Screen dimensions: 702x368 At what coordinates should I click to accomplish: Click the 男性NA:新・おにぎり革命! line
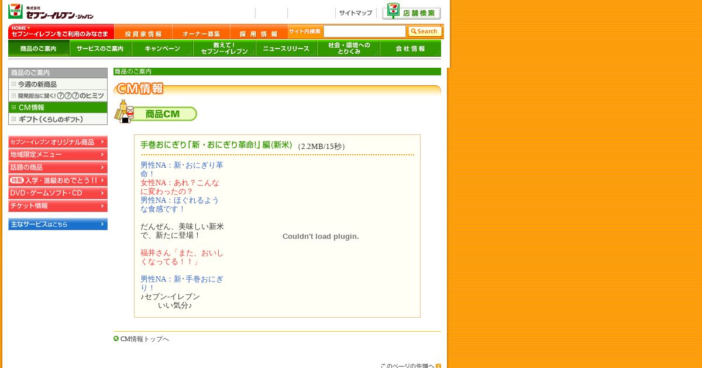click(x=182, y=169)
